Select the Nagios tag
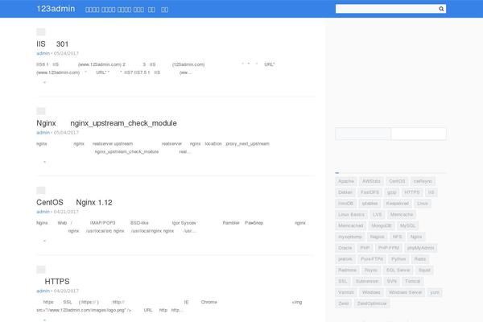Image resolution: width=483 pixels, height=322 pixels. [x=377, y=237]
